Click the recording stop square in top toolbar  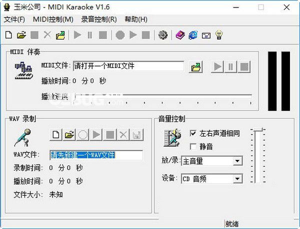click(x=146, y=35)
